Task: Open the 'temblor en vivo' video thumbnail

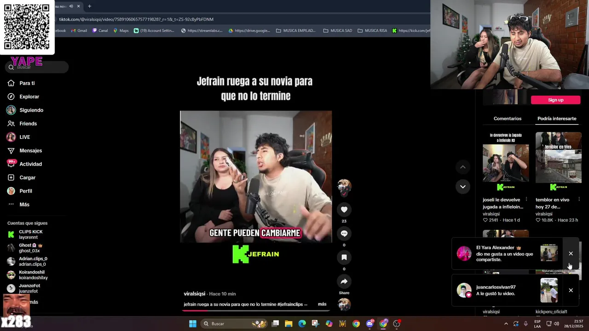Action: [558, 163]
